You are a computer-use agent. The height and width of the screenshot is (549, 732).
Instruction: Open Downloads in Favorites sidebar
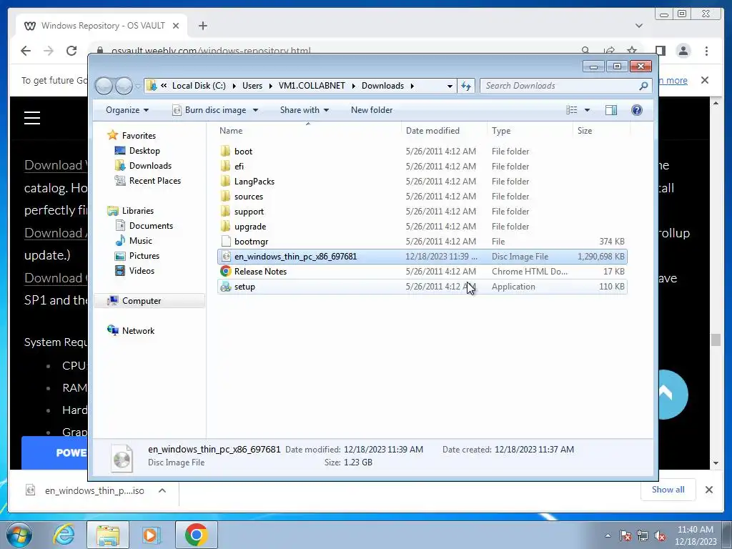click(150, 166)
